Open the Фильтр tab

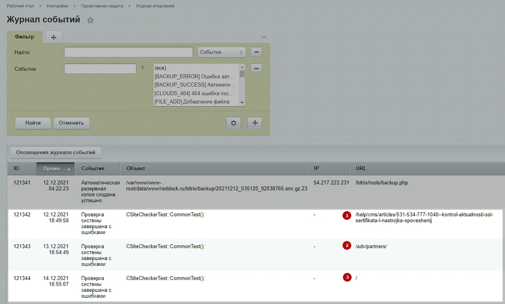coord(24,37)
